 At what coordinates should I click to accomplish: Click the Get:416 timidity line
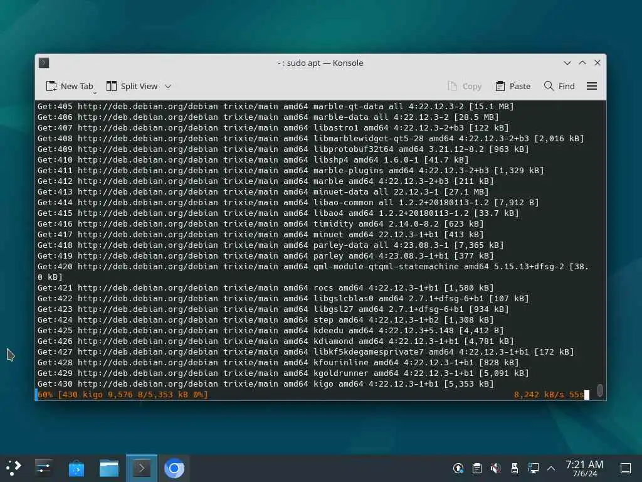(260, 224)
